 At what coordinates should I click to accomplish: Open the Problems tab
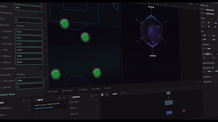coord(68,91)
